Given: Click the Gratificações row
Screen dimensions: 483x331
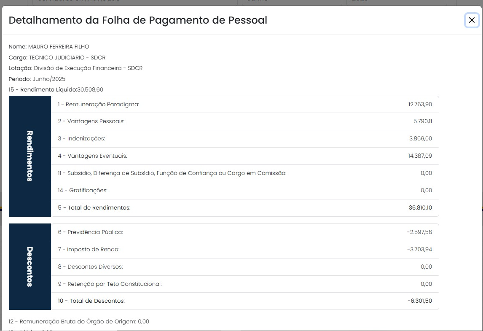Looking at the screenshot, I should pyautogui.click(x=244, y=191).
